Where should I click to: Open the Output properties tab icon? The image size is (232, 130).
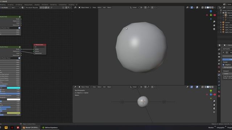pos(219,57)
